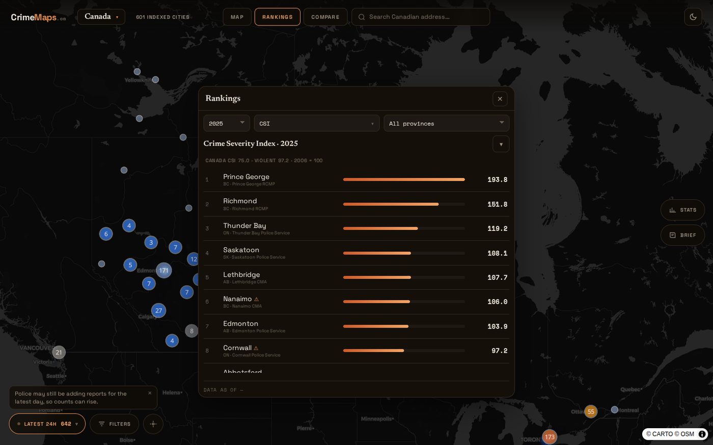Open Thunder Bay ranking row
Image resolution: width=713 pixels, height=445 pixels.
pos(356,228)
